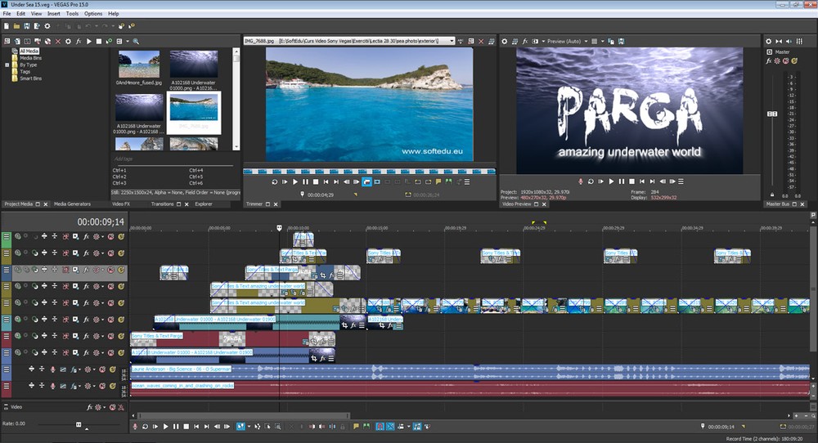818x443 pixels.
Task: Play from the Video Preview transport
Action: click(x=611, y=181)
